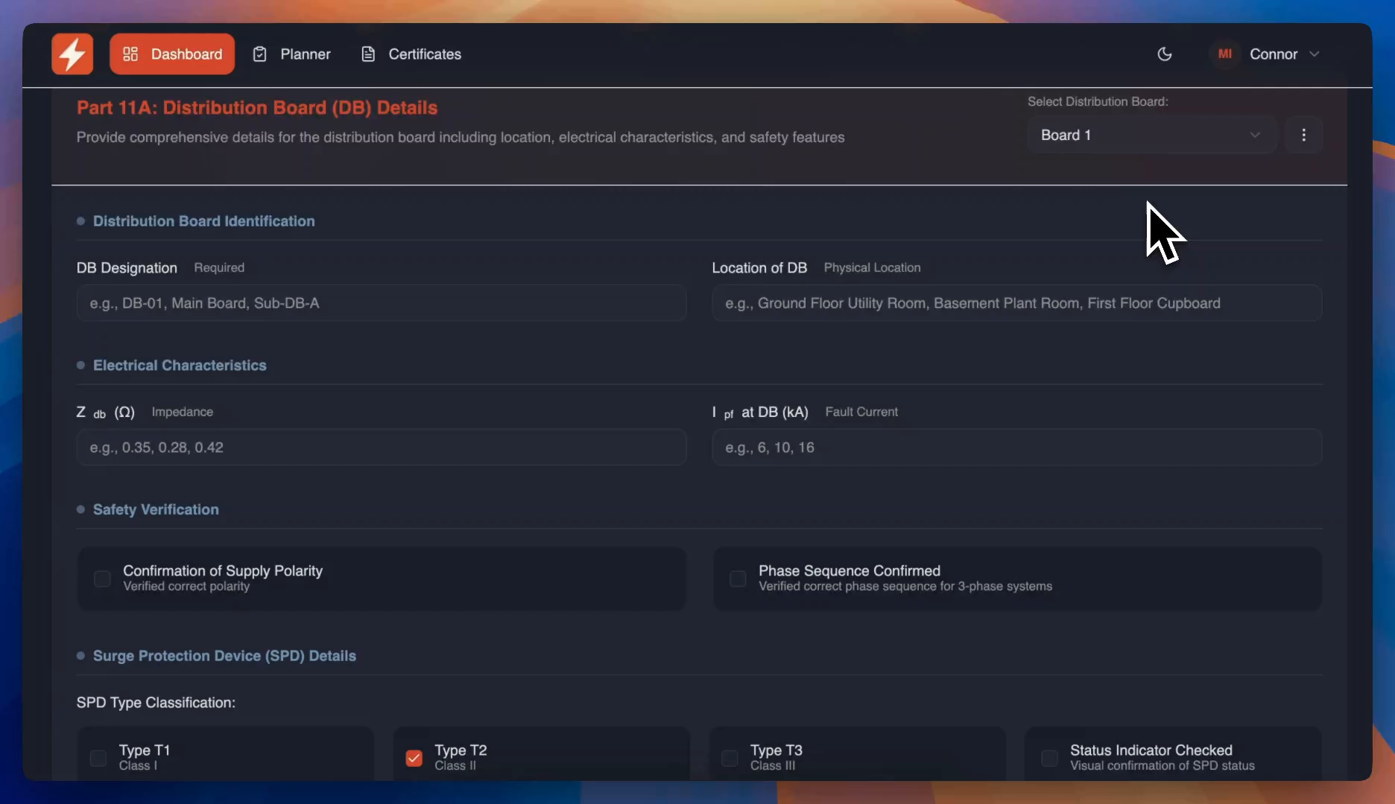Click the Electrical Characteristics heading
The width and height of the screenshot is (1395, 804).
(180, 366)
